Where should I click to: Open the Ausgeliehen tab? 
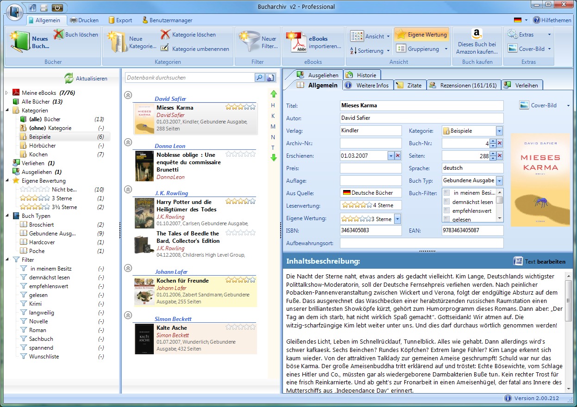tap(318, 75)
